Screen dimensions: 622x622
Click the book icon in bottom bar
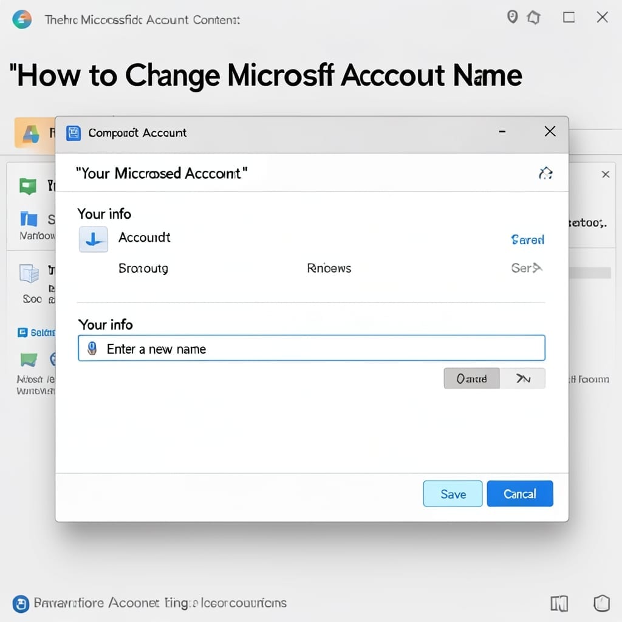[559, 604]
